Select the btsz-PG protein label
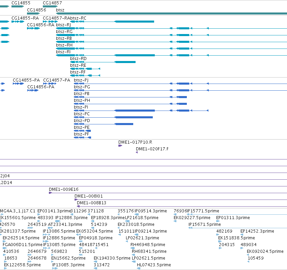The width and height of the screenshot is (287, 270). coord(82,87)
